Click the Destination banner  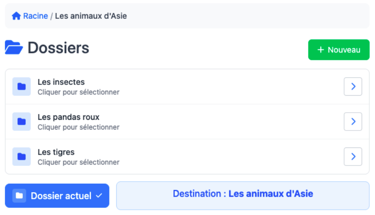[243, 194]
